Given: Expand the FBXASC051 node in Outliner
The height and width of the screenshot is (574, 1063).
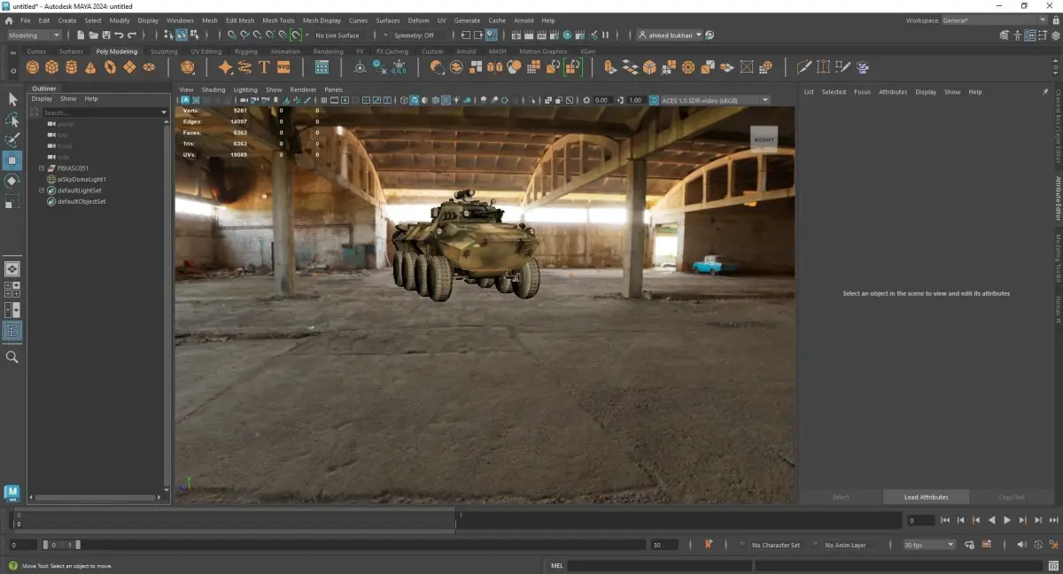Looking at the screenshot, I should 42,168.
